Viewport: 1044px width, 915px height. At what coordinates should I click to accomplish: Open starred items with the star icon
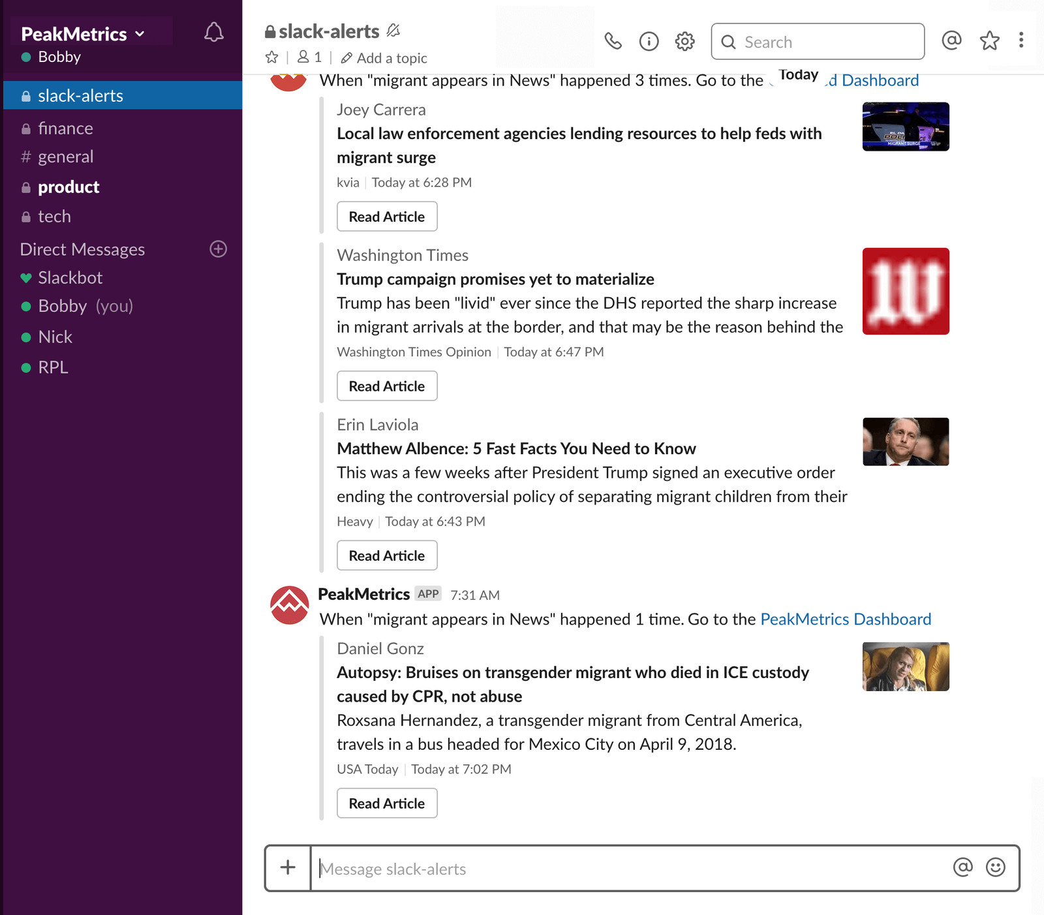click(x=989, y=40)
